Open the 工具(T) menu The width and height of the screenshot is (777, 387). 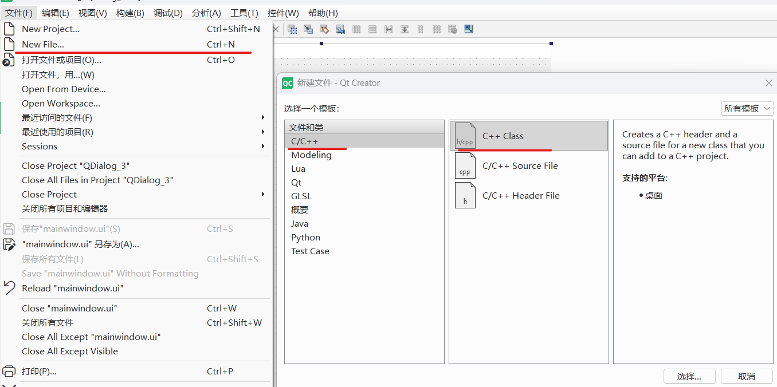(x=244, y=13)
